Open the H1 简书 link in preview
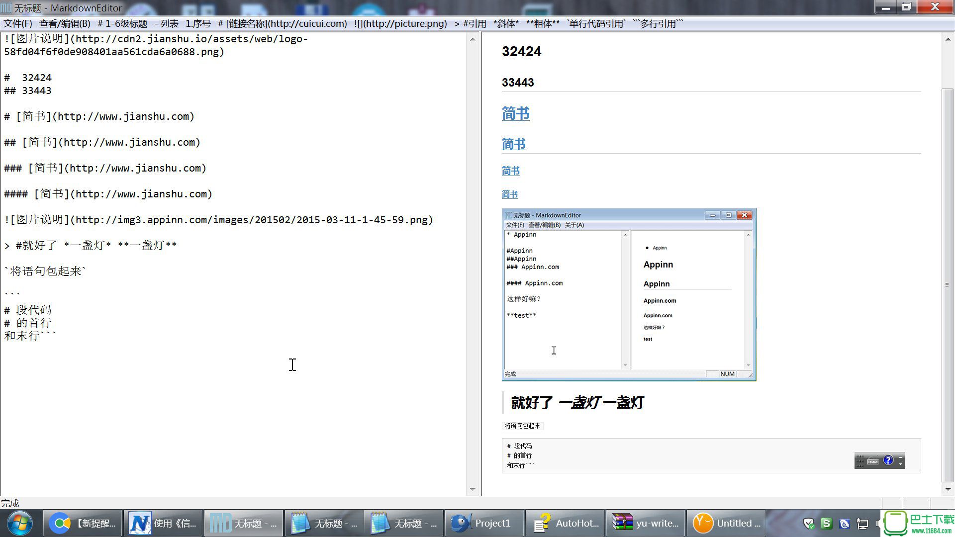This screenshot has height=537, width=955. pos(515,113)
